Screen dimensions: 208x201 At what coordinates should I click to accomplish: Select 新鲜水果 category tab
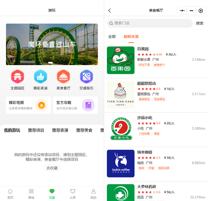pyautogui.click(x=131, y=36)
